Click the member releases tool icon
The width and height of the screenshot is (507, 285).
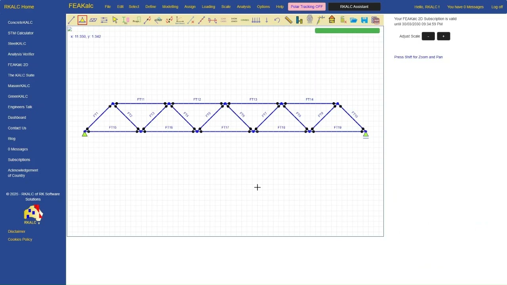[212, 20]
